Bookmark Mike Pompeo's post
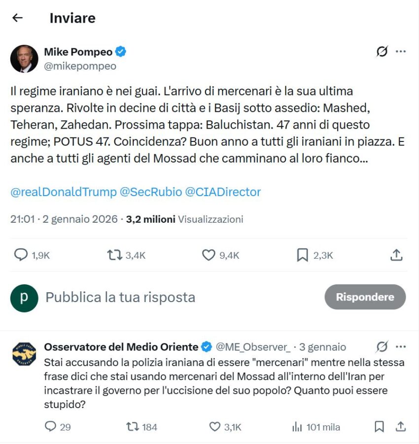The height and width of the screenshot is (444, 419). click(x=302, y=255)
